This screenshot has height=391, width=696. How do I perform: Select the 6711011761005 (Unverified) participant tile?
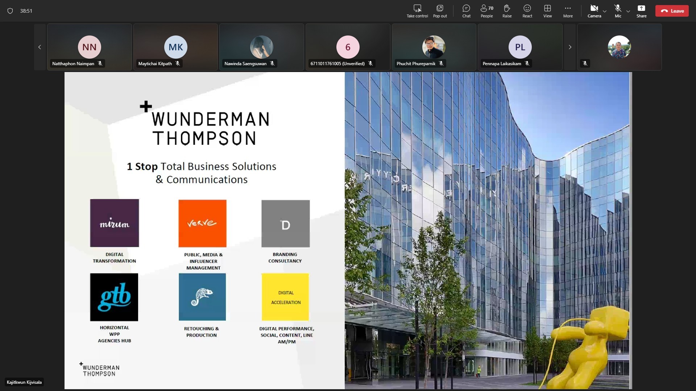(x=348, y=47)
